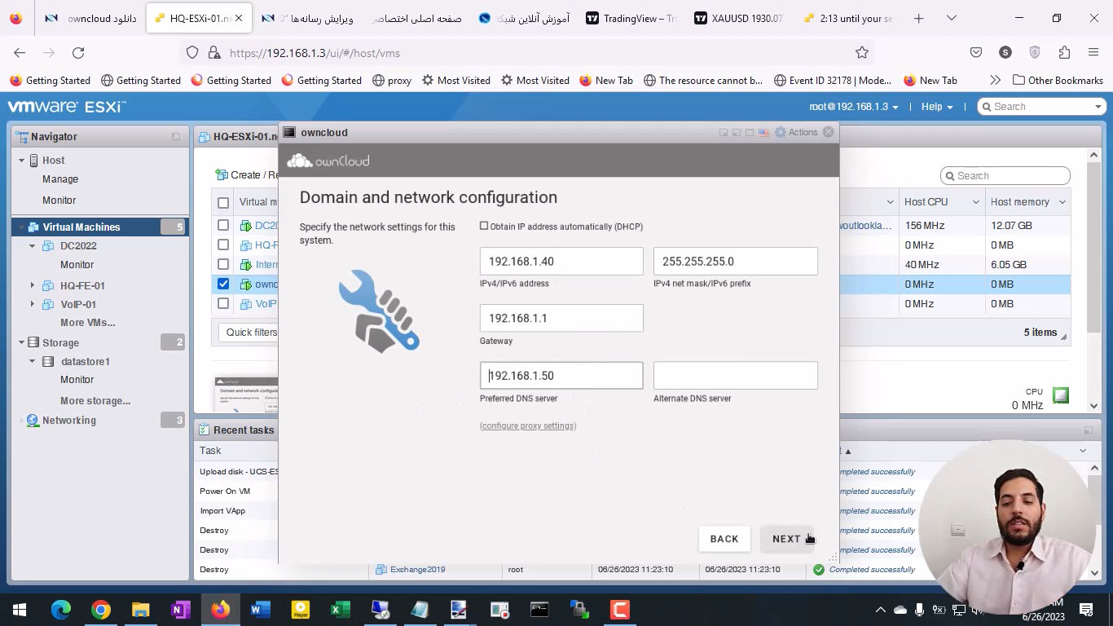Click keyboard layout flag icon in console

pos(762,132)
